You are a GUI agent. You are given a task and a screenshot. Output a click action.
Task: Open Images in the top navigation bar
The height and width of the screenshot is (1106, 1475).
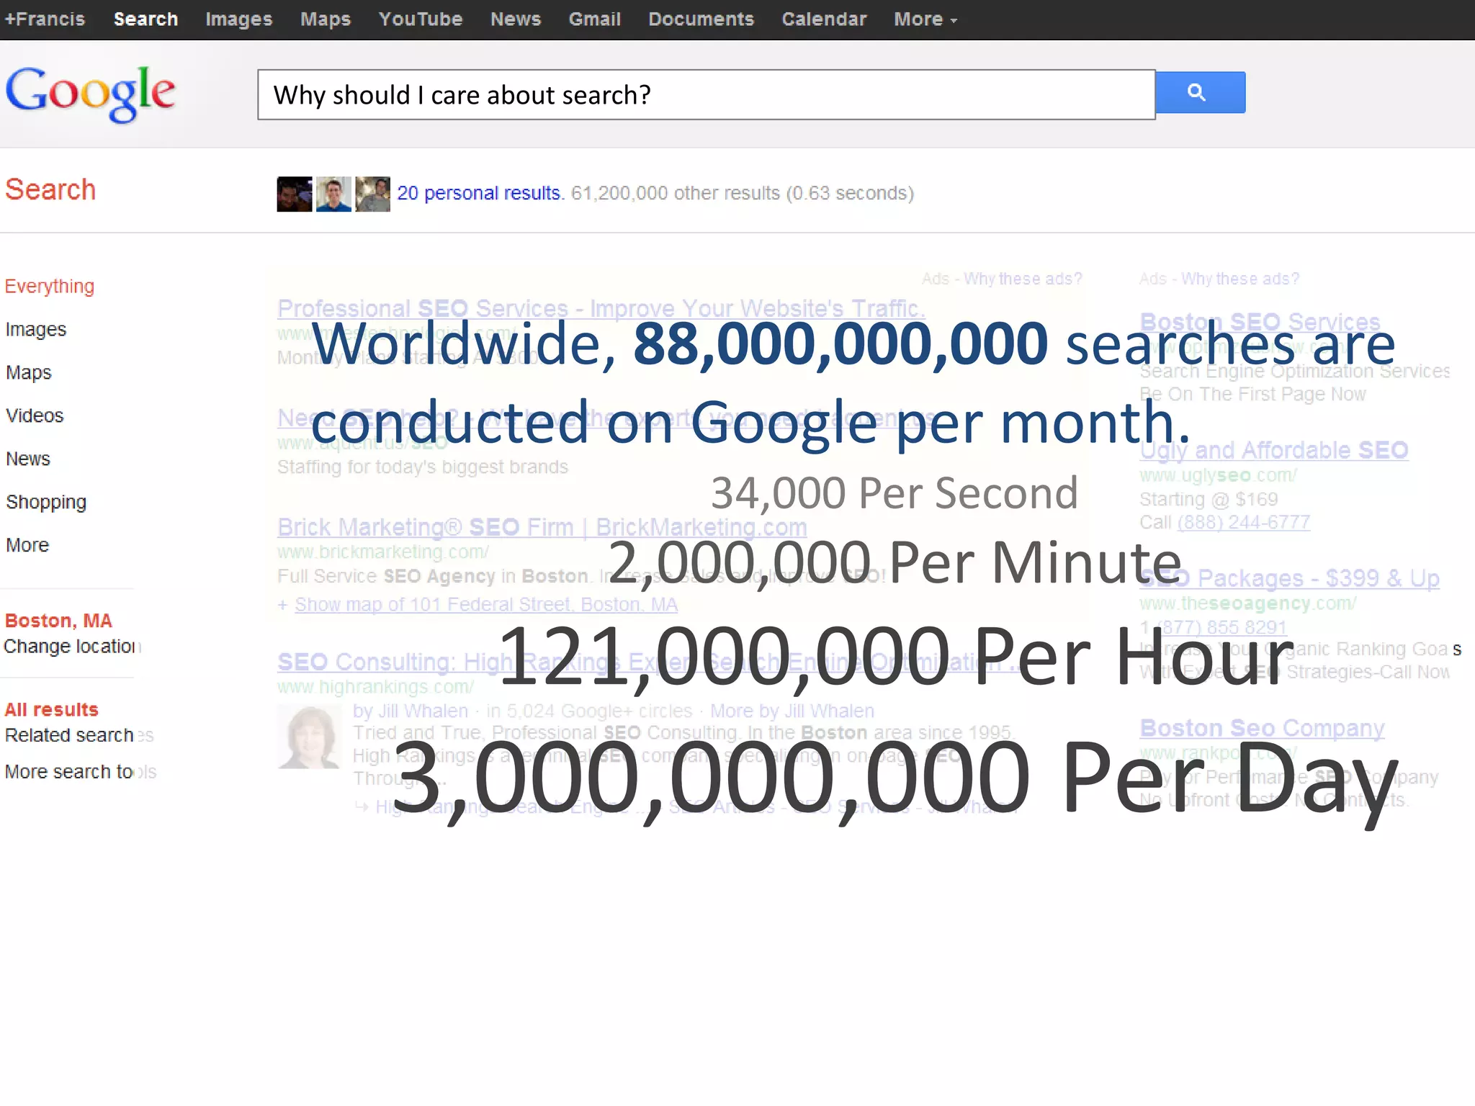pyautogui.click(x=238, y=19)
